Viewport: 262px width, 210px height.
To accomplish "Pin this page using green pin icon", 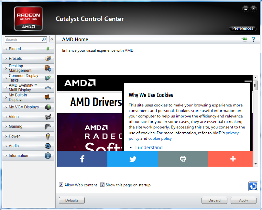I will [x=244, y=39].
